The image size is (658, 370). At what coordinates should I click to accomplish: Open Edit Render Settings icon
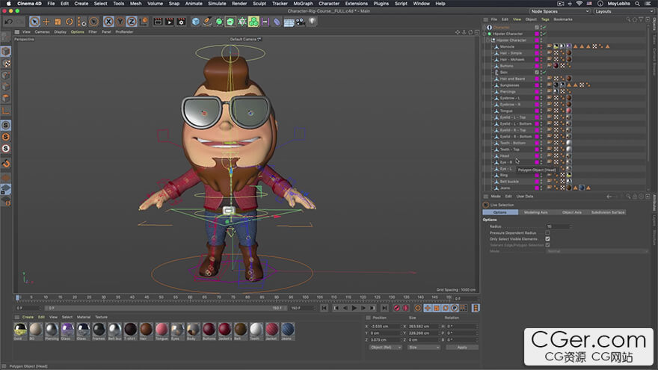(x=181, y=22)
